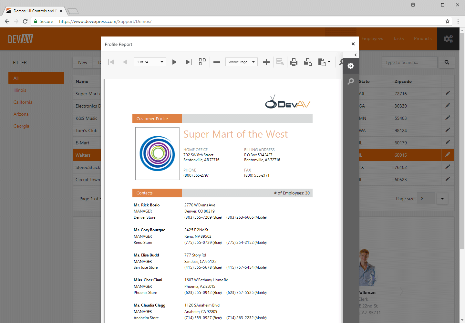Viewport: 465px width, 323px height.
Task: Open the multi-page view mode
Action: click(x=202, y=62)
